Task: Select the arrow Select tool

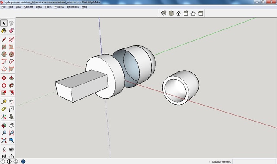Action: pos(4,23)
